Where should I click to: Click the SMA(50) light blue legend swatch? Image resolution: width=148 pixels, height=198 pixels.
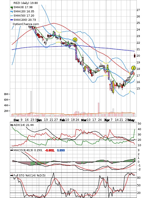coord(12,16)
